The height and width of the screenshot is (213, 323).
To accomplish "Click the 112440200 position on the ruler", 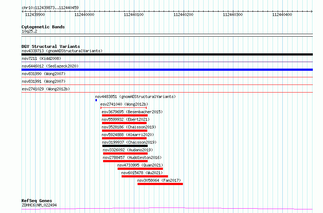I will [x=183, y=15].
